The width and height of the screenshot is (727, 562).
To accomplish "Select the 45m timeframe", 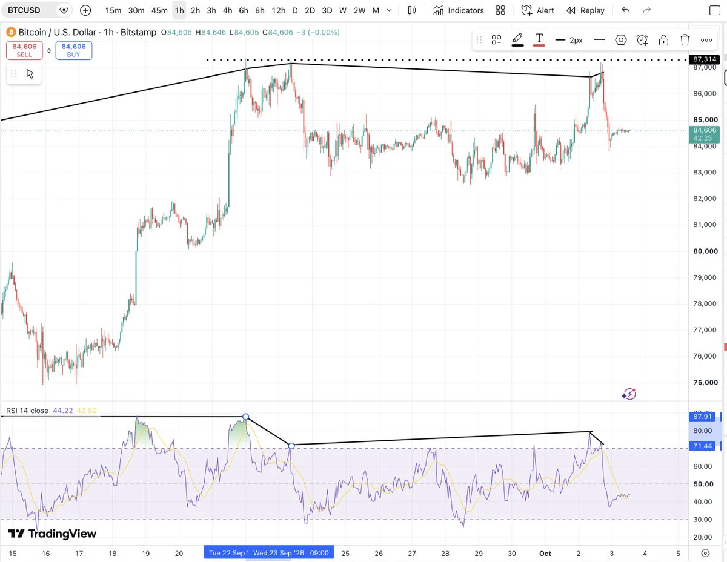I will click(159, 10).
